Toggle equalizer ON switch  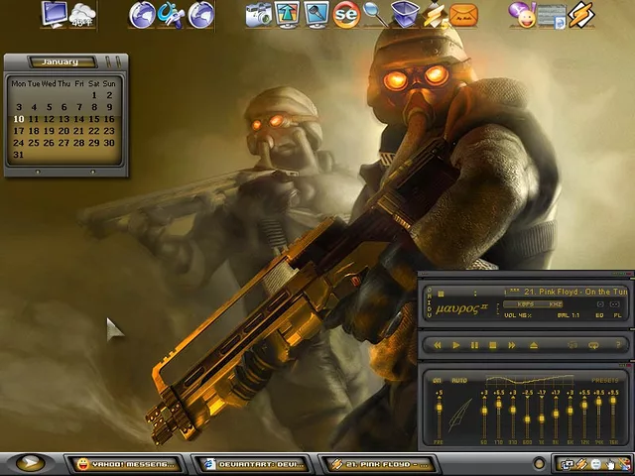[437, 381]
